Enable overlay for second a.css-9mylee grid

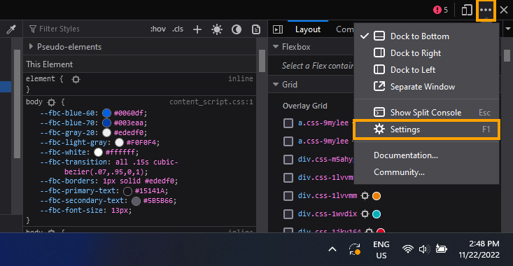click(288, 141)
